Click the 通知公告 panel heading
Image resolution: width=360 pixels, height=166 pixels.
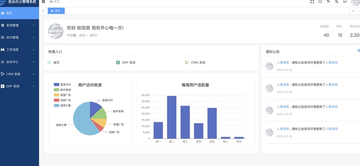click(x=273, y=52)
